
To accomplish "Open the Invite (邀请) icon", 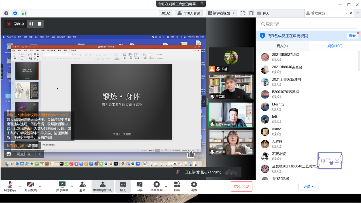I will tap(82, 186).
